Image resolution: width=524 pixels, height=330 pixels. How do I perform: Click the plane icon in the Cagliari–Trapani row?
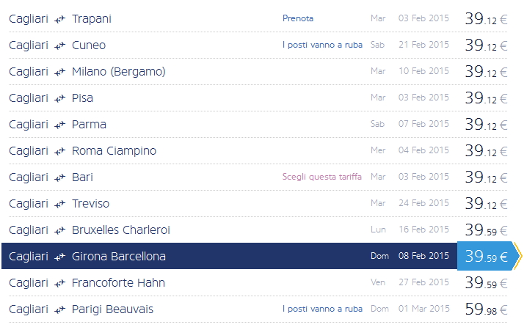60,19
